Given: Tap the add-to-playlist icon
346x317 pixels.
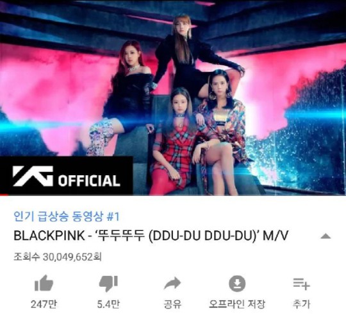Looking at the screenshot, I should pyautogui.click(x=301, y=284).
